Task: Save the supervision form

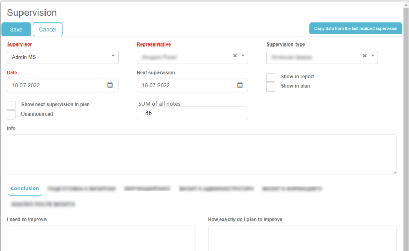Action: [16, 30]
